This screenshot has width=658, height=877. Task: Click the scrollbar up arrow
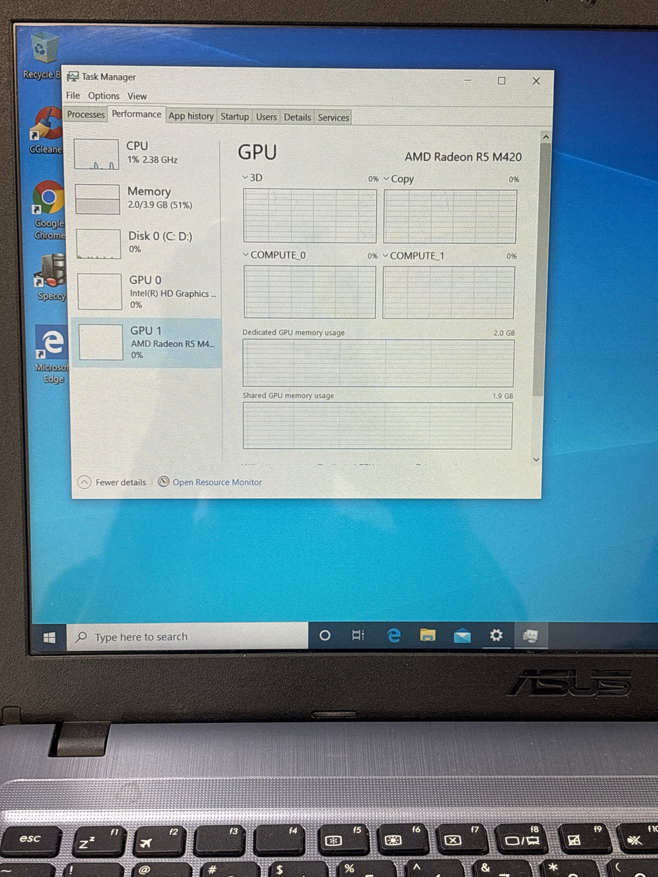tap(546, 137)
